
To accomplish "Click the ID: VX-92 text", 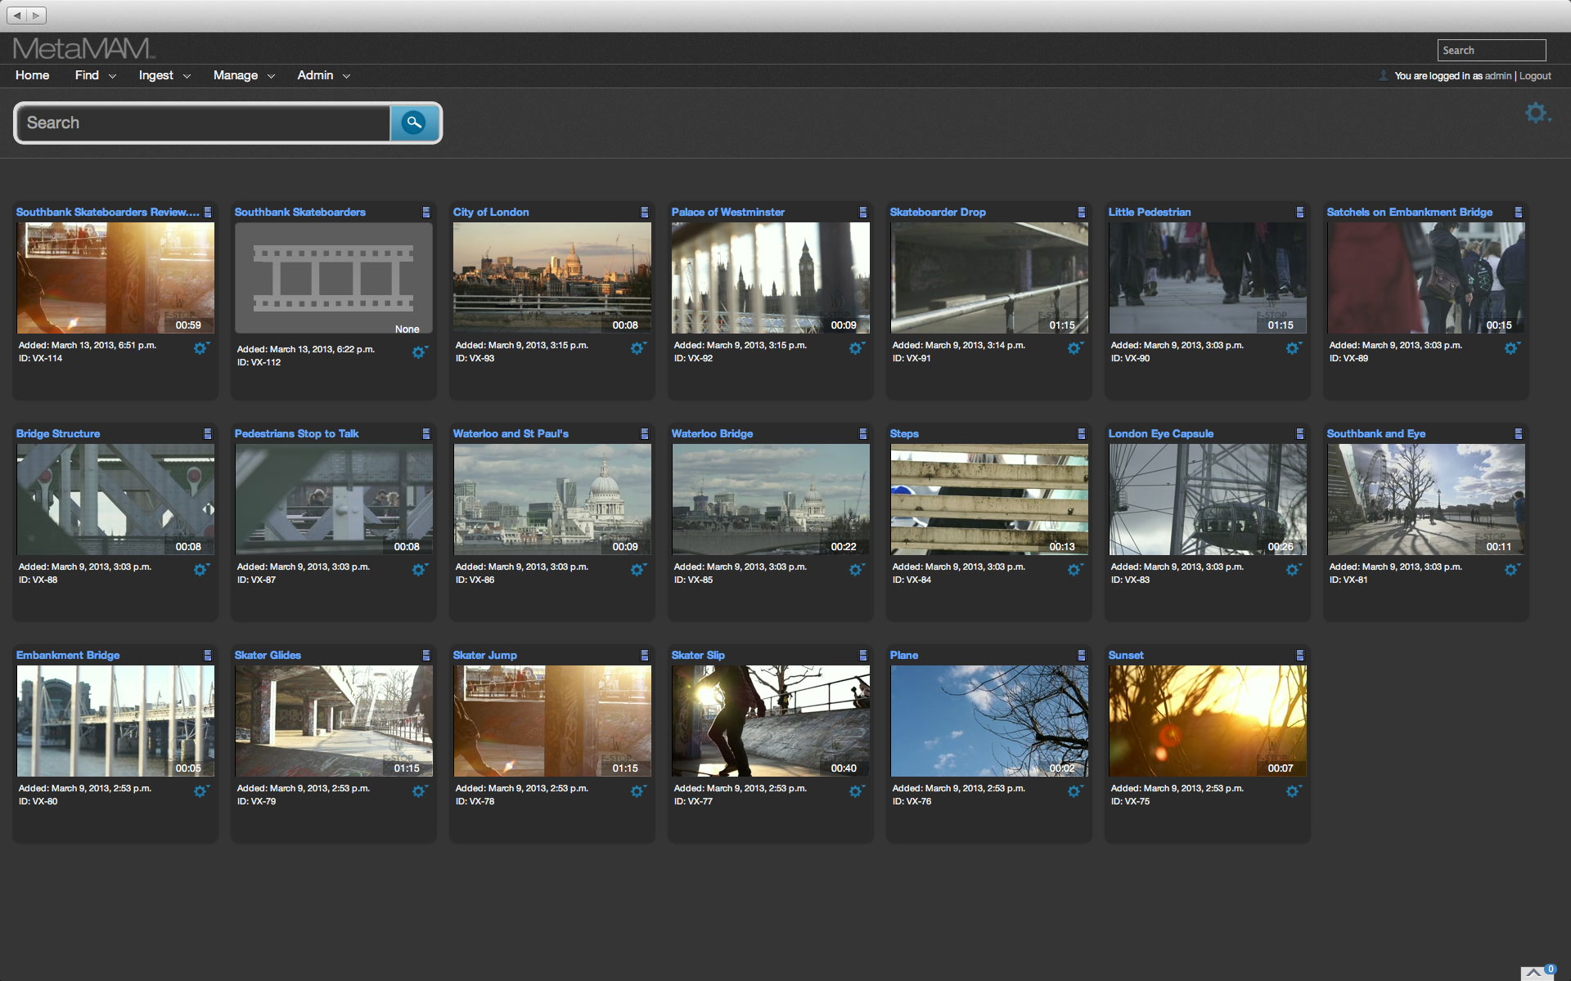I will coord(693,358).
